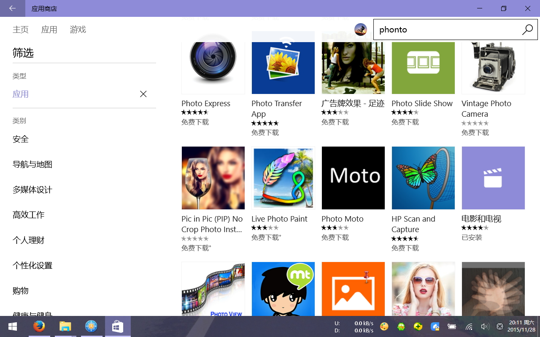Select the 导航与地图 category
540x337 pixels.
tap(32, 164)
